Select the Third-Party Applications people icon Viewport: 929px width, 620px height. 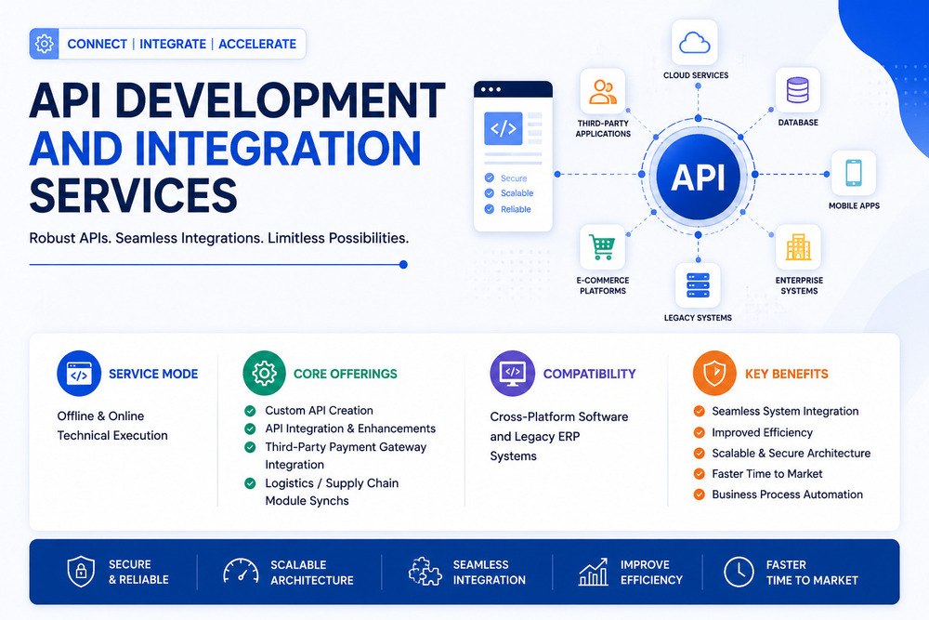pyautogui.click(x=603, y=92)
